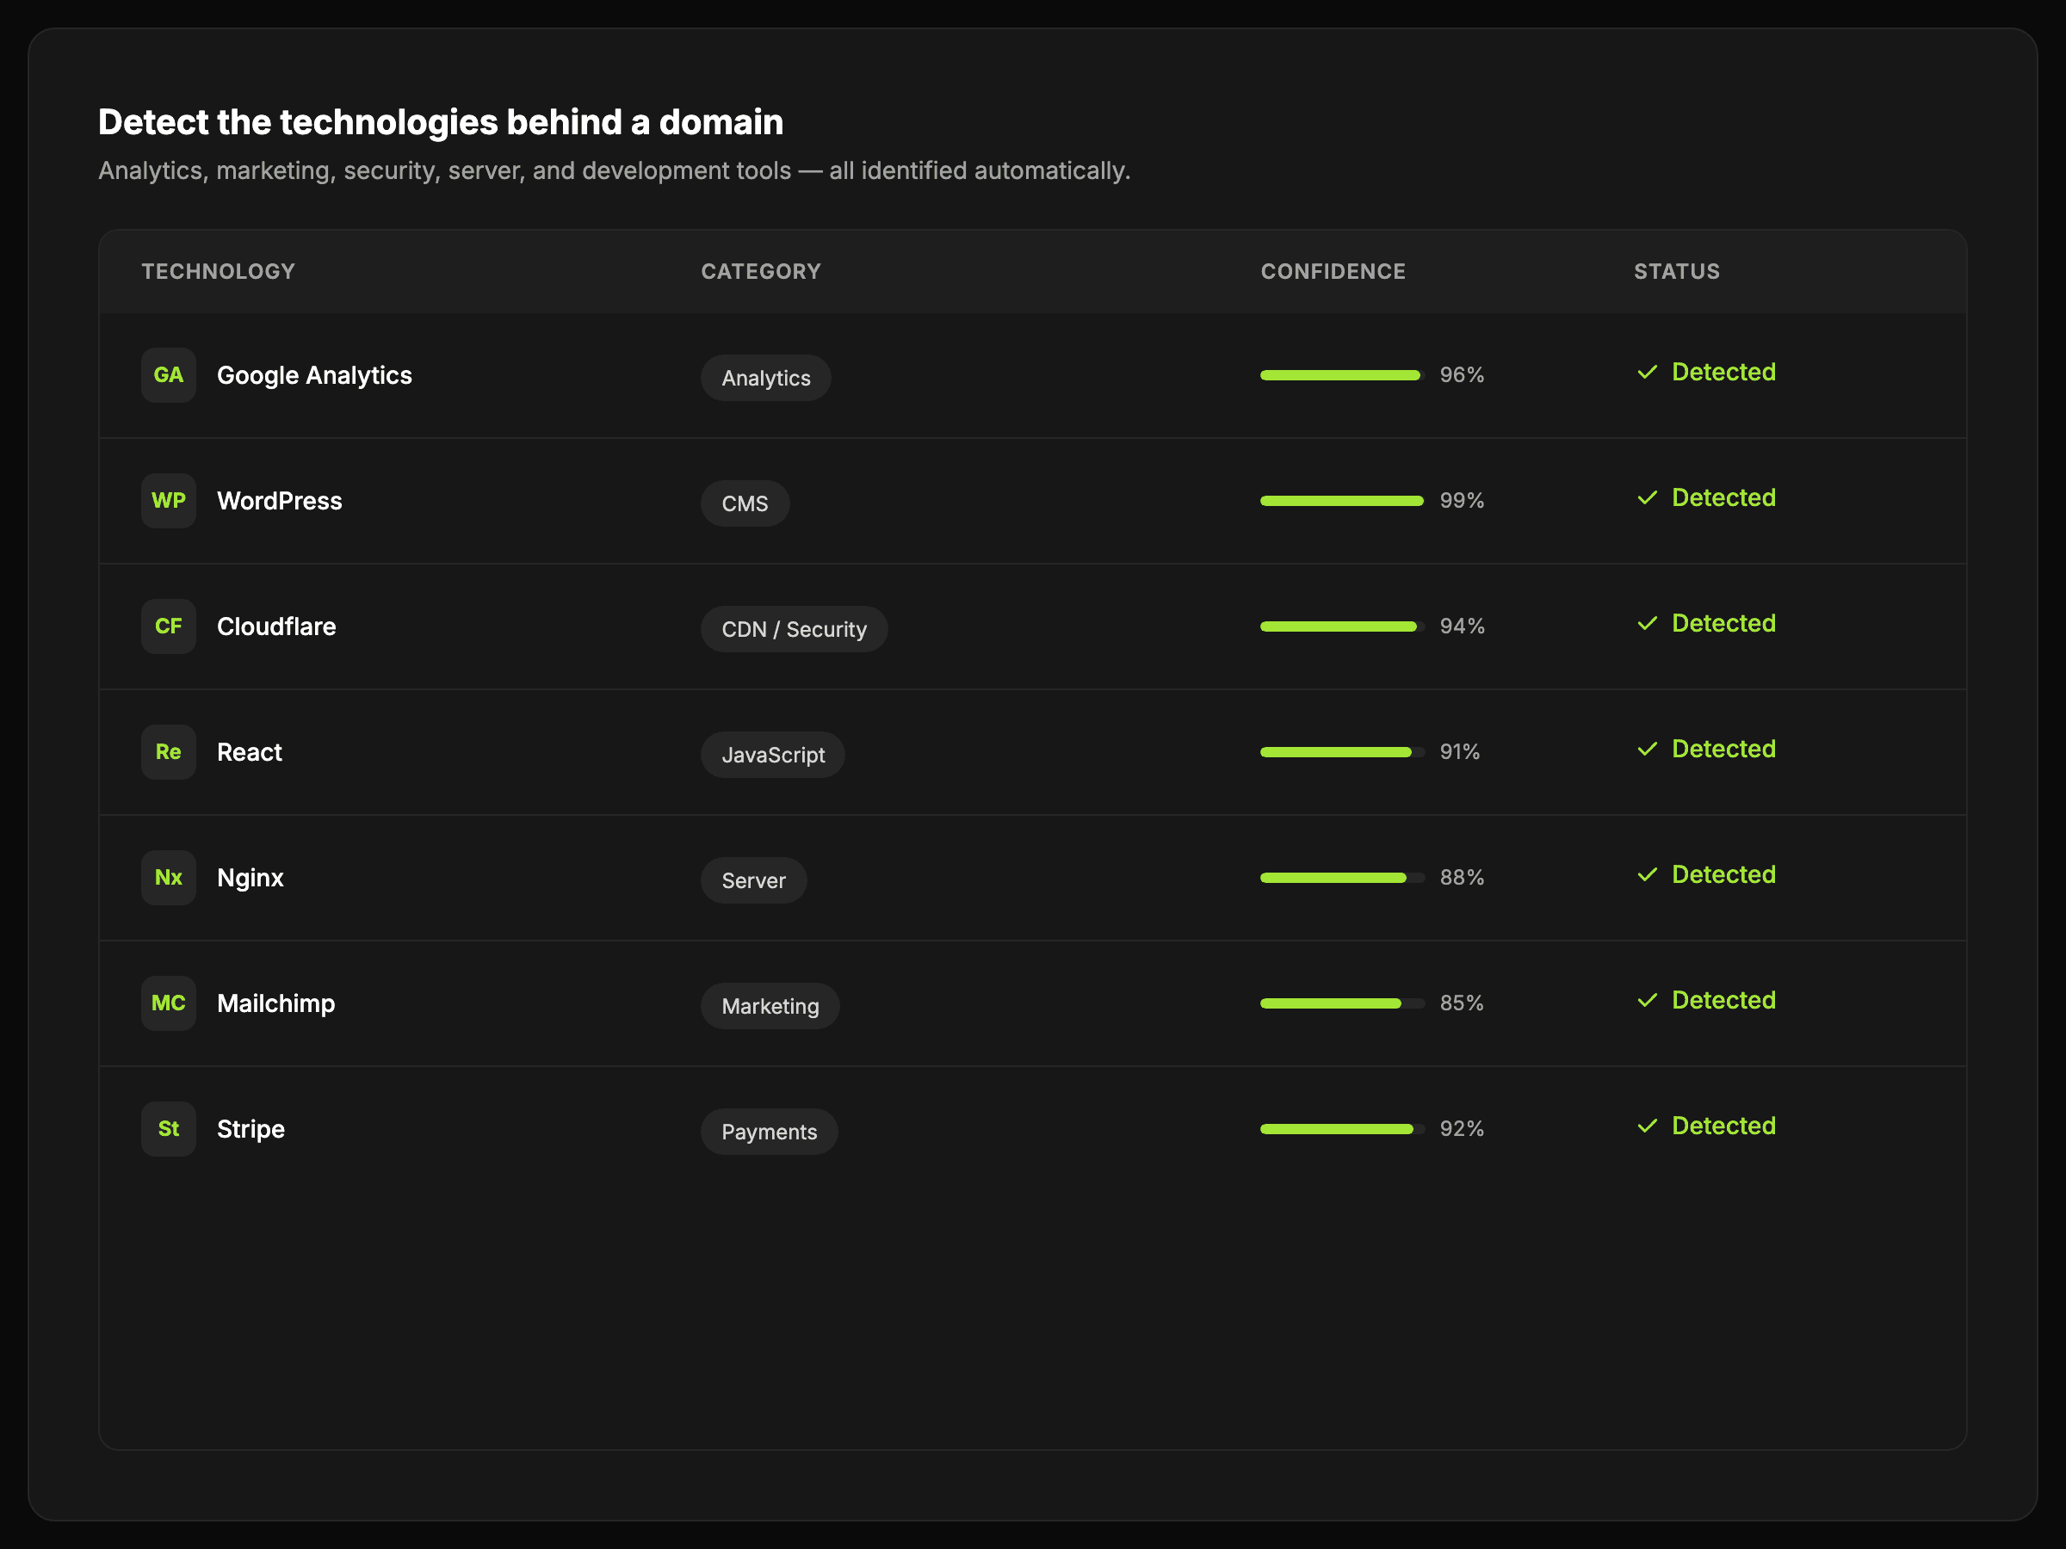Click the Confidence column header
The height and width of the screenshot is (1549, 2066).
click(x=1333, y=272)
